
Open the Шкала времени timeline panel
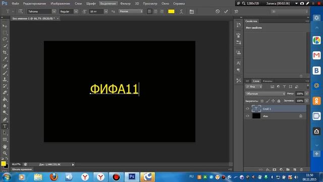(x=22, y=169)
